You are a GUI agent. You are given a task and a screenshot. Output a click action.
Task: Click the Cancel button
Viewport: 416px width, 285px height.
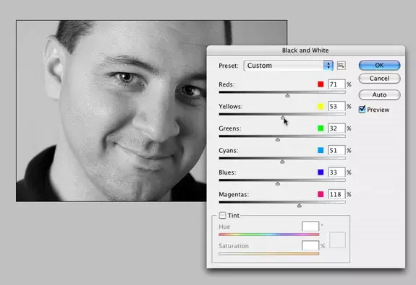coord(379,79)
